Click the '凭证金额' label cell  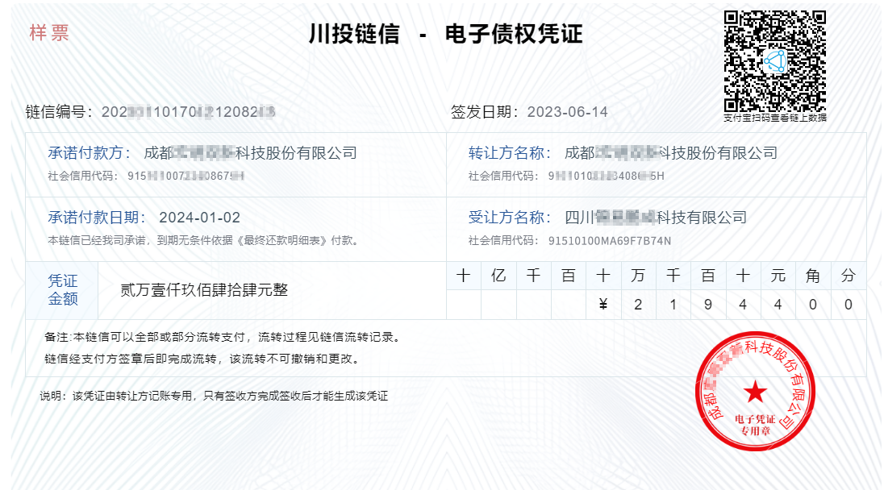[x=63, y=290]
